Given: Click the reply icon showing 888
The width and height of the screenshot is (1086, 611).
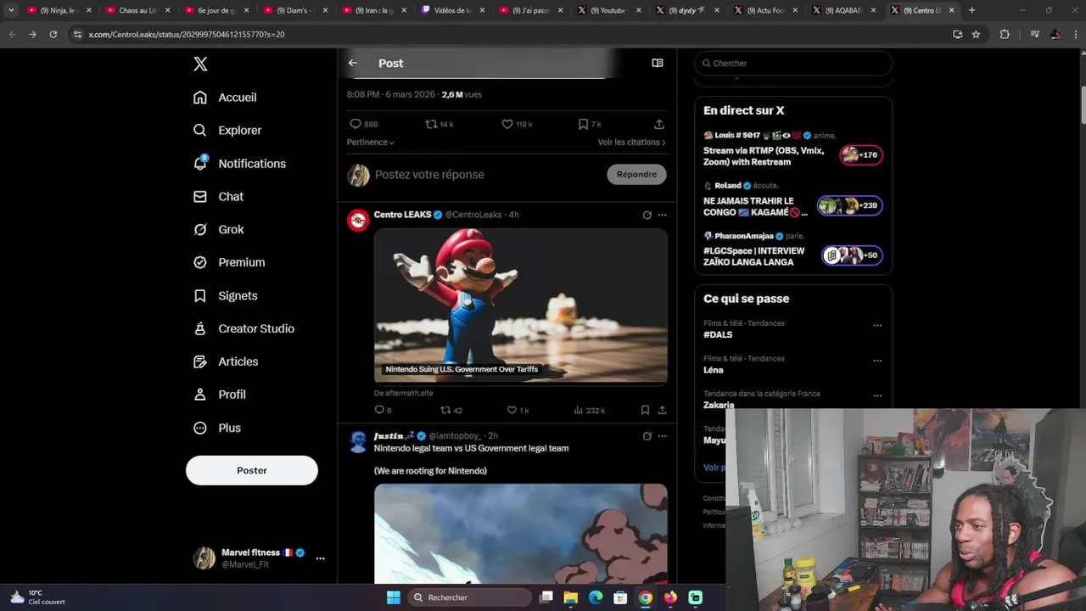Looking at the screenshot, I should pyautogui.click(x=364, y=124).
